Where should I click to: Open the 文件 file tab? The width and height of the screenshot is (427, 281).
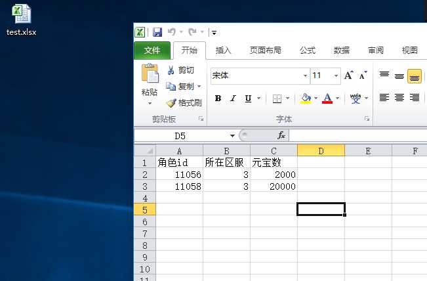(152, 51)
